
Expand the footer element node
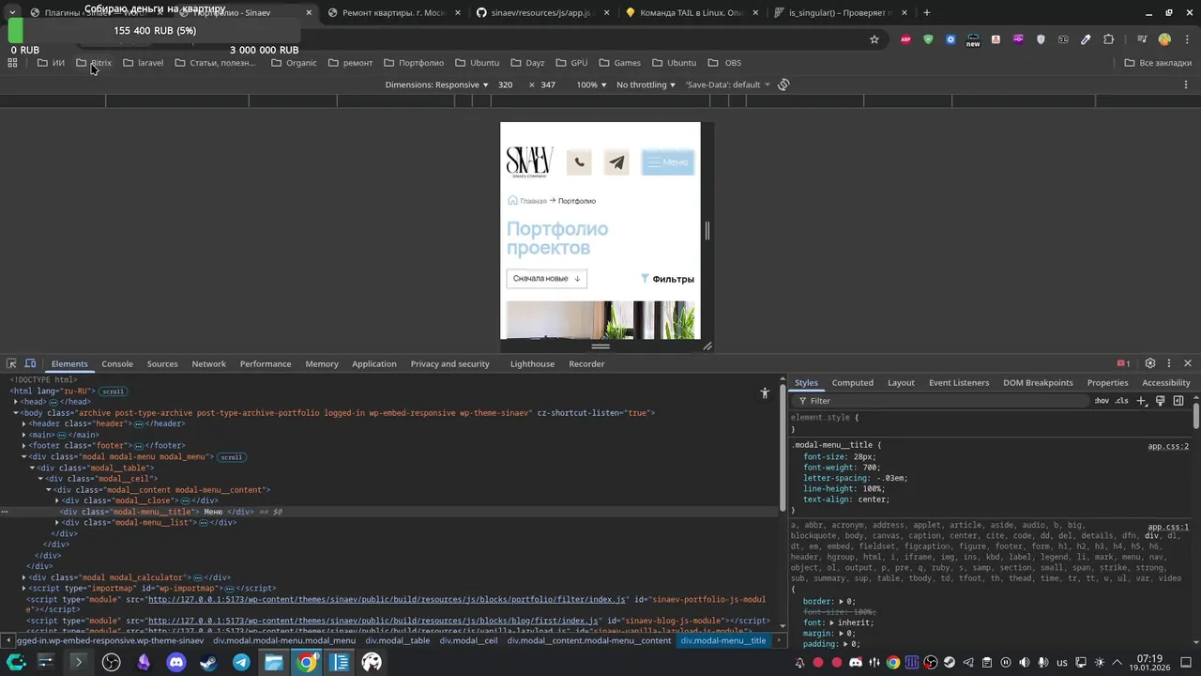(x=24, y=445)
